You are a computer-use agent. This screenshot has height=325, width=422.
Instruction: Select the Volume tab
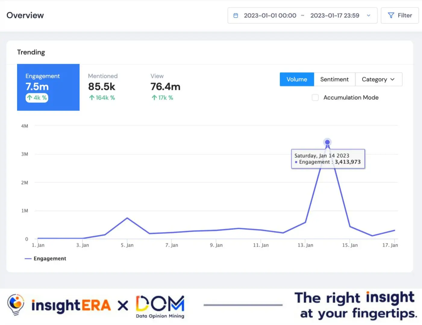(297, 79)
